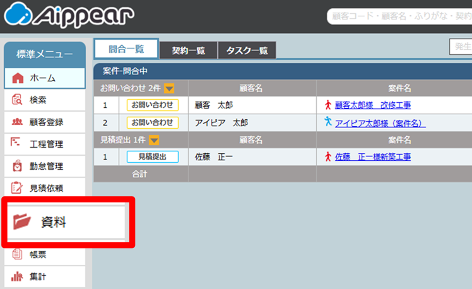Viewport: 472px width, 289px height.
Task: Open the 佐藤 正一様新築工事 link
Action: (372, 156)
